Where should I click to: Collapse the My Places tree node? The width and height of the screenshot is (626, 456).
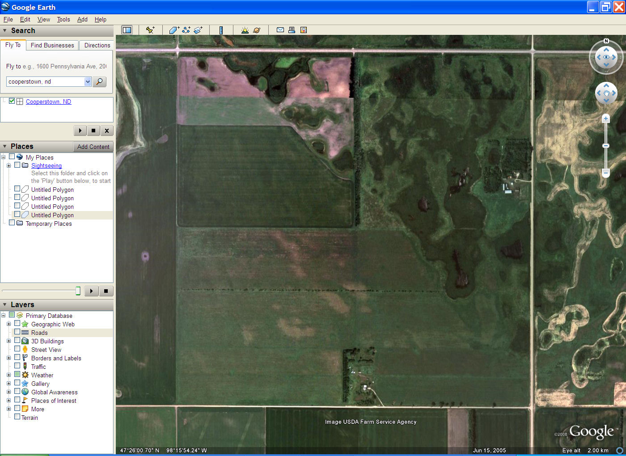coord(3,157)
